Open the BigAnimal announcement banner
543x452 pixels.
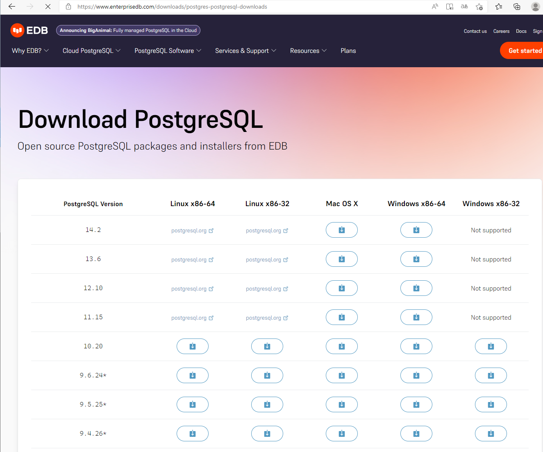[x=128, y=30]
